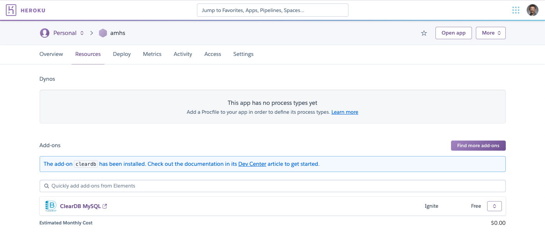Select the Metrics tab
545x238 pixels.
point(152,54)
